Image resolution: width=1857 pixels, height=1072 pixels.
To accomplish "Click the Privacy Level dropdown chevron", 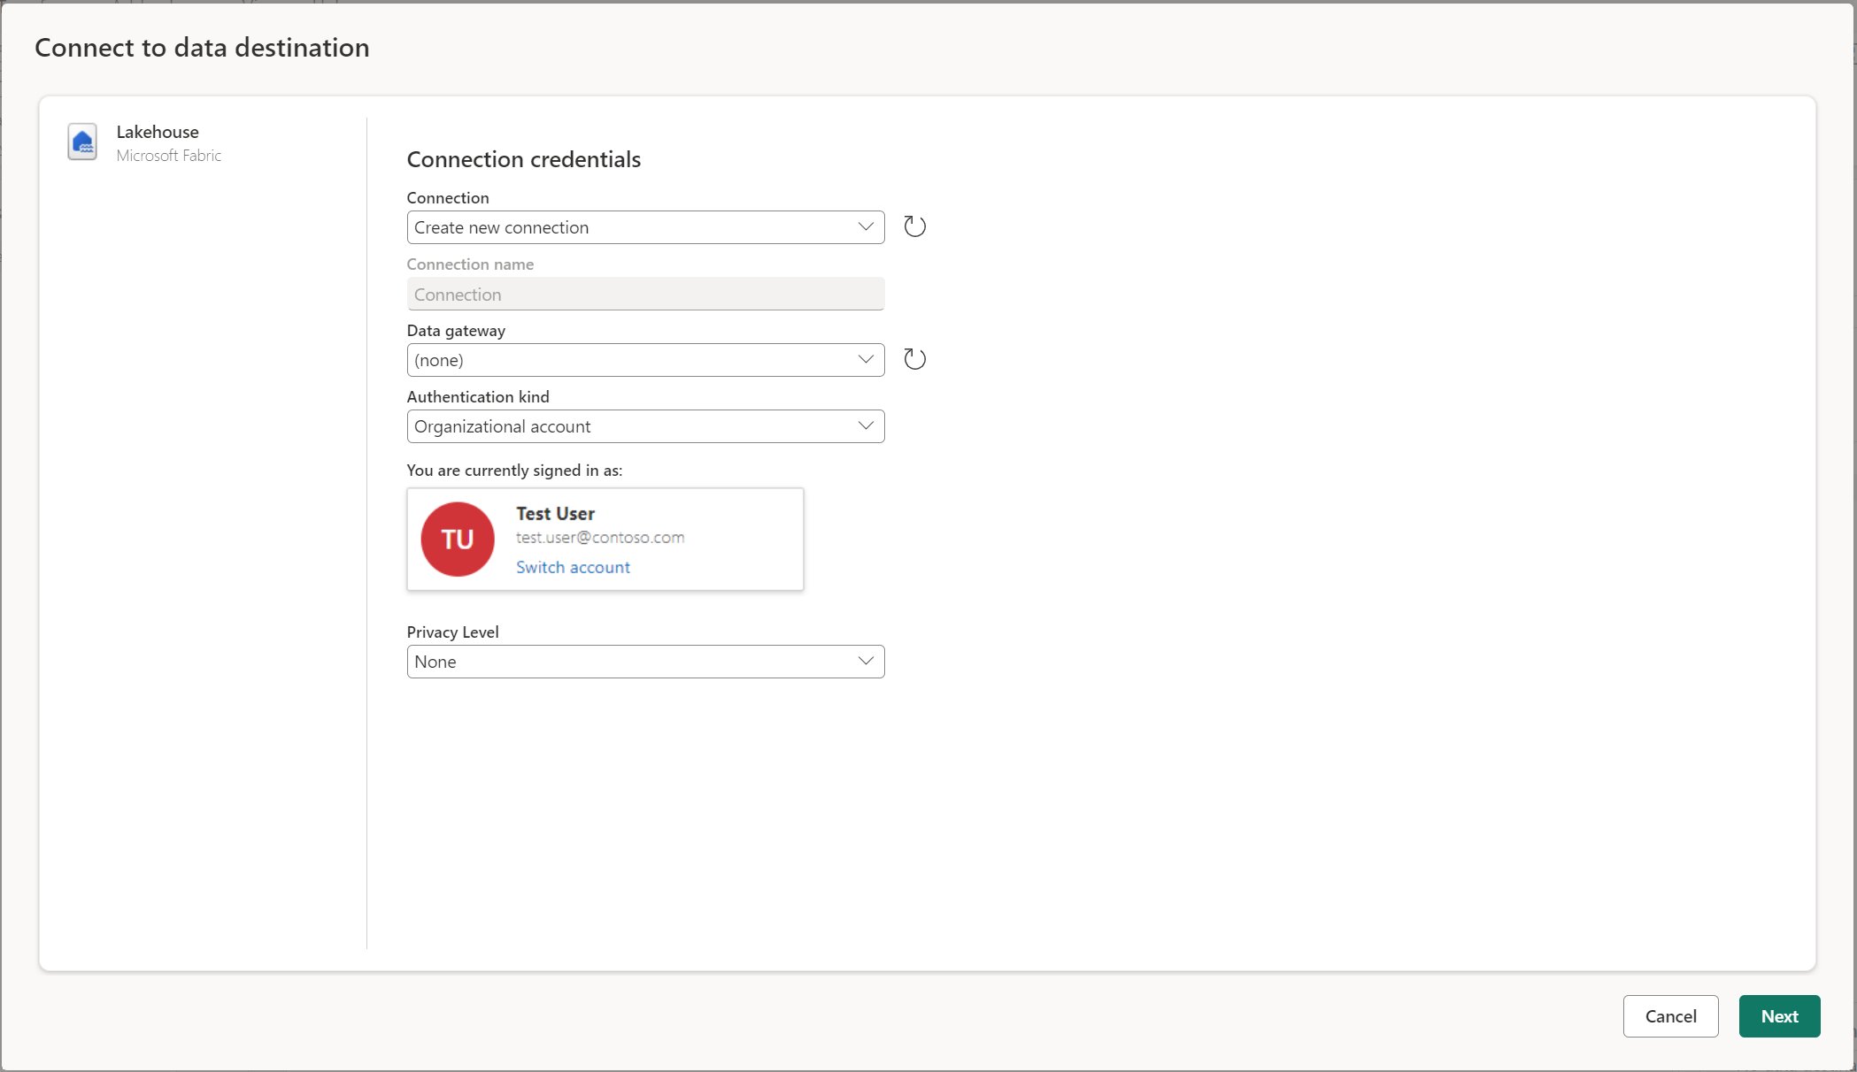I will click(867, 661).
